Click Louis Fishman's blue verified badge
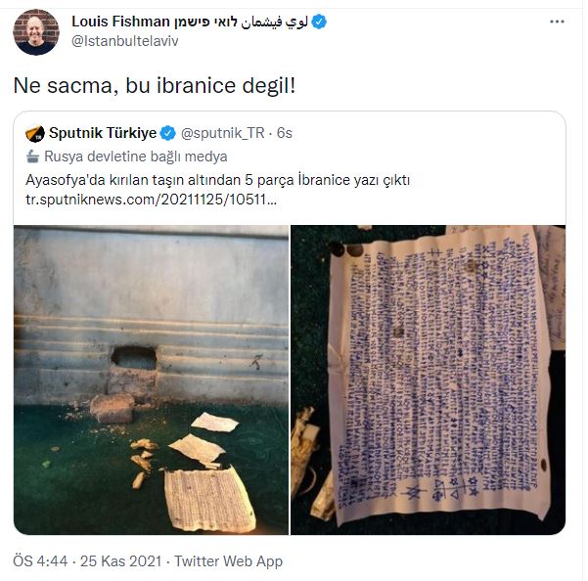This screenshot has height=581, width=588. pyautogui.click(x=319, y=22)
